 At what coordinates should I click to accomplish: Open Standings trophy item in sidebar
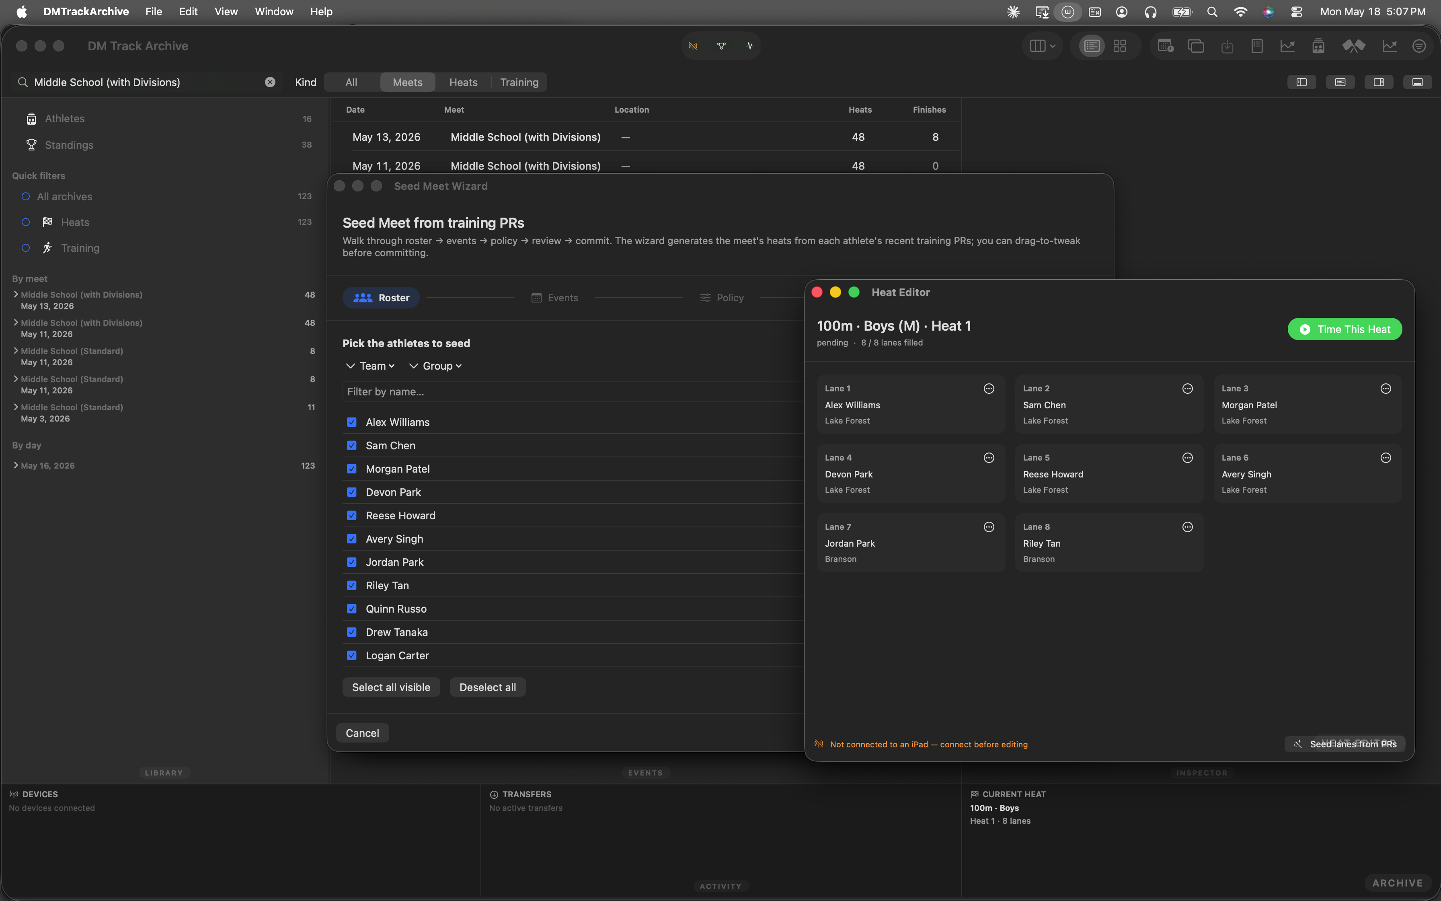(x=69, y=145)
